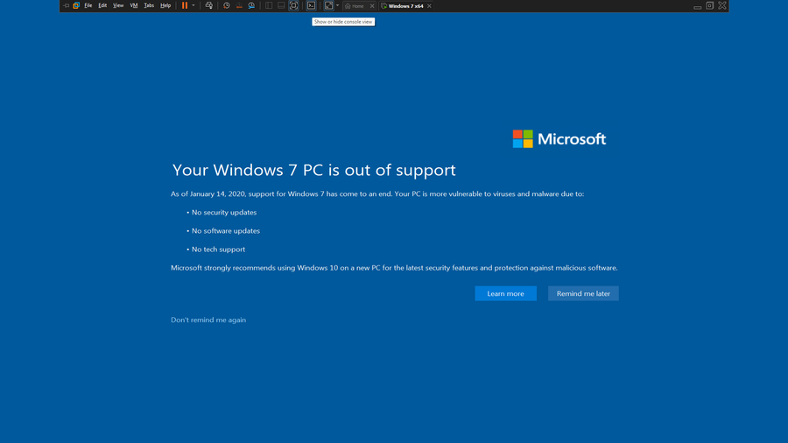Click the Microsoft logo
The image size is (788, 443).
click(x=559, y=138)
